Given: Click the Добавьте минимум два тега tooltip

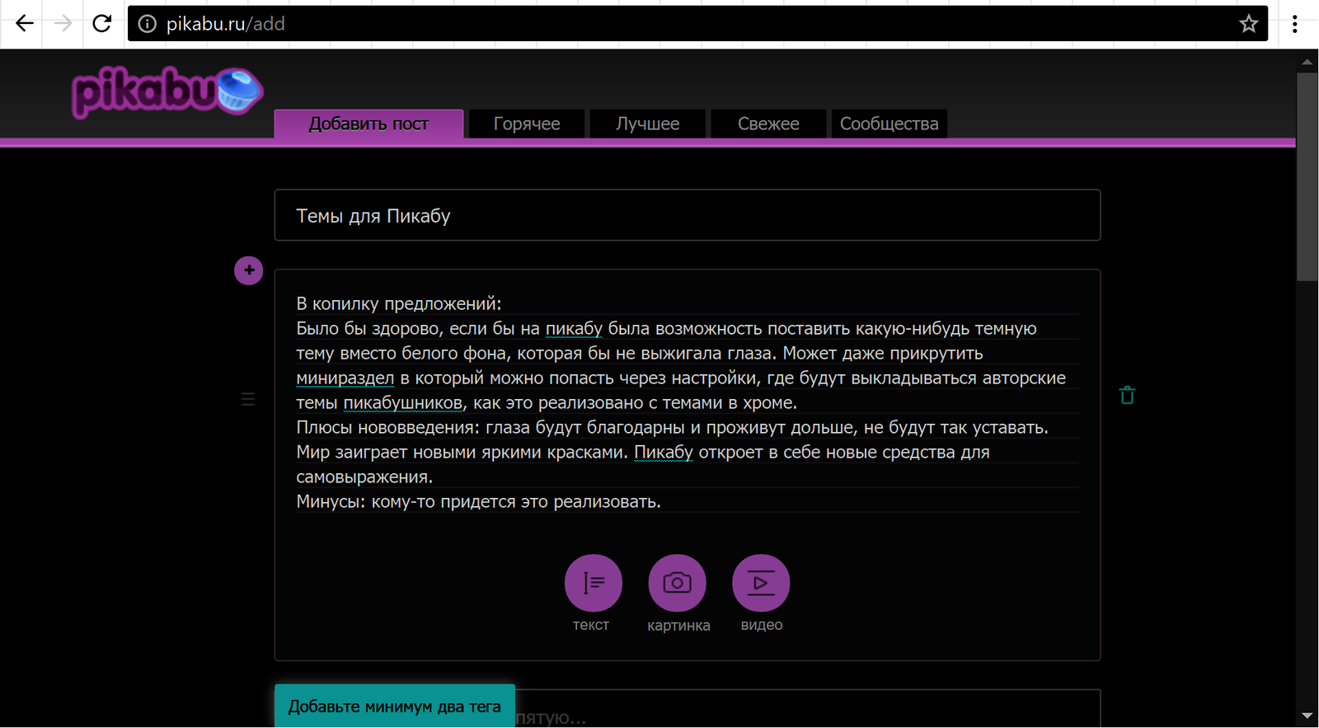Looking at the screenshot, I should point(395,706).
